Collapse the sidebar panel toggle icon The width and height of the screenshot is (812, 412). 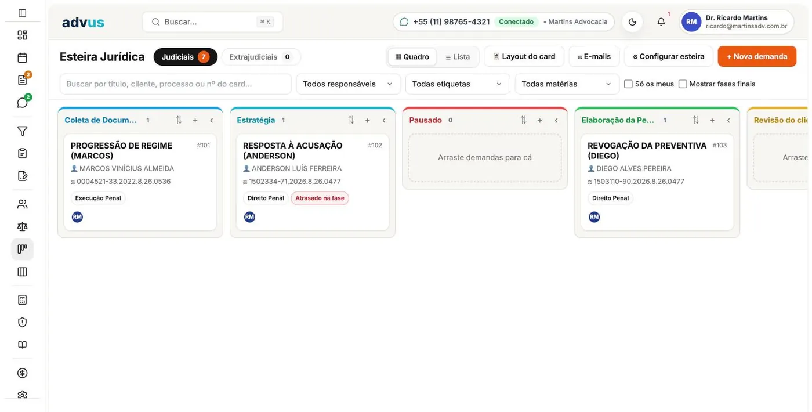22,13
